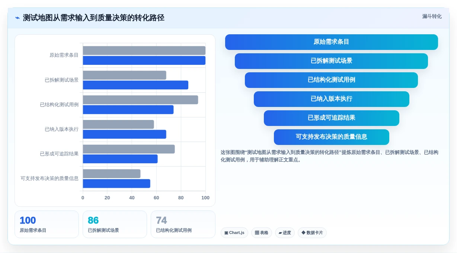The height and width of the screenshot is (253, 457).
Task: Click blue bar for 已纳入版本执行
Action: (x=124, y=134)
